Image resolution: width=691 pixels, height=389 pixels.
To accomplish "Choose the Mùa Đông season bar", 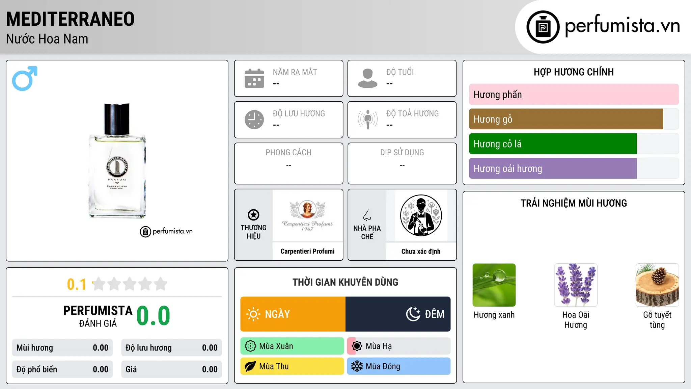I will click(399, 366).
